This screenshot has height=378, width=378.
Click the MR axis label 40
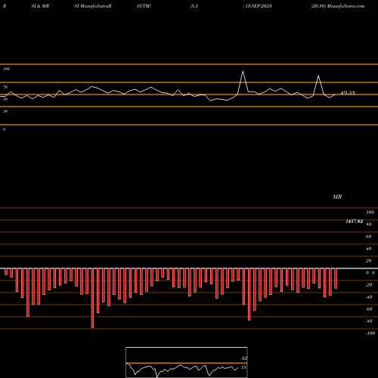pyautogui.click(x=369, y=249)
